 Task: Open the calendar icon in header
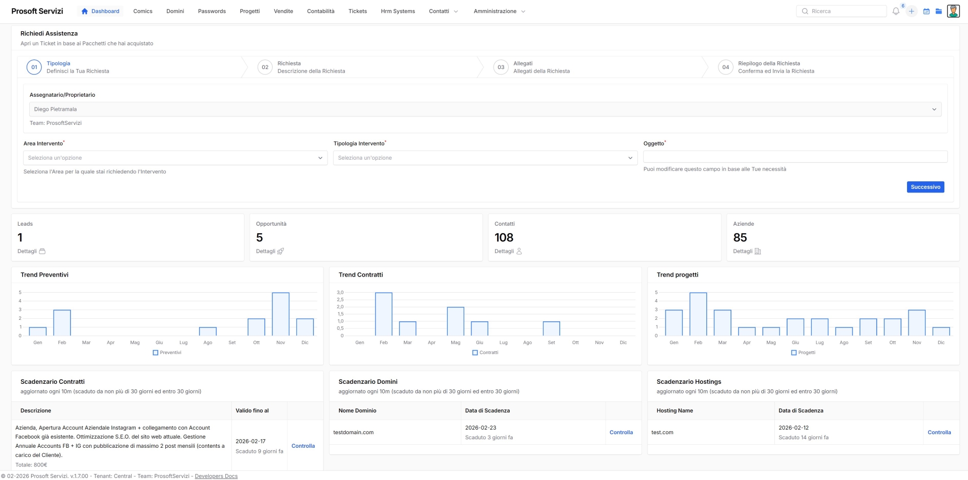coord(926,11)
